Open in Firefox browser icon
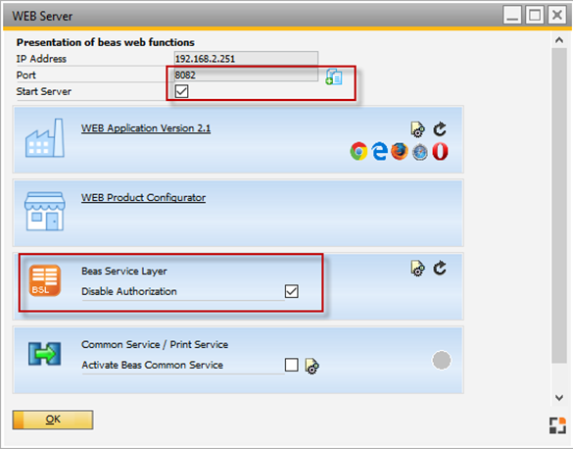The height and width of the screenshot is (449, 573). pos(400,151)
